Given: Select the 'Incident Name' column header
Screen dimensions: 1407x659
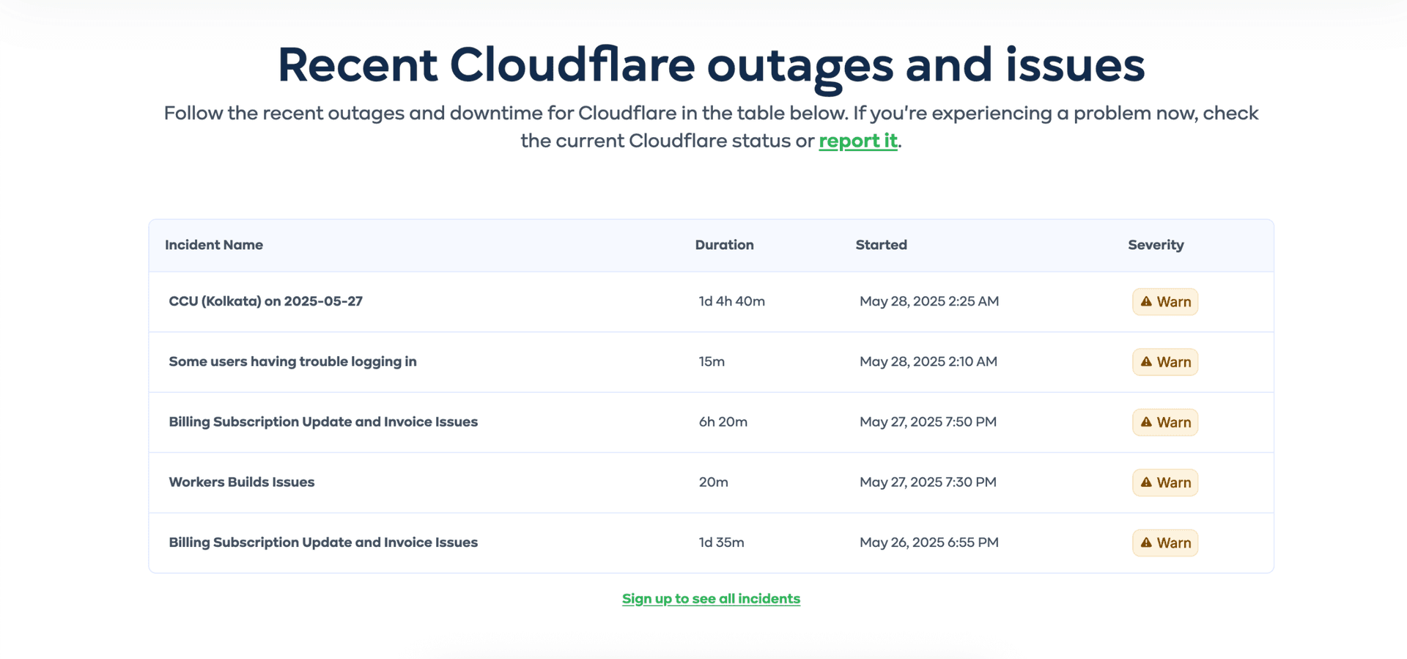Looking at the screenshot, I should coord(214,245).
